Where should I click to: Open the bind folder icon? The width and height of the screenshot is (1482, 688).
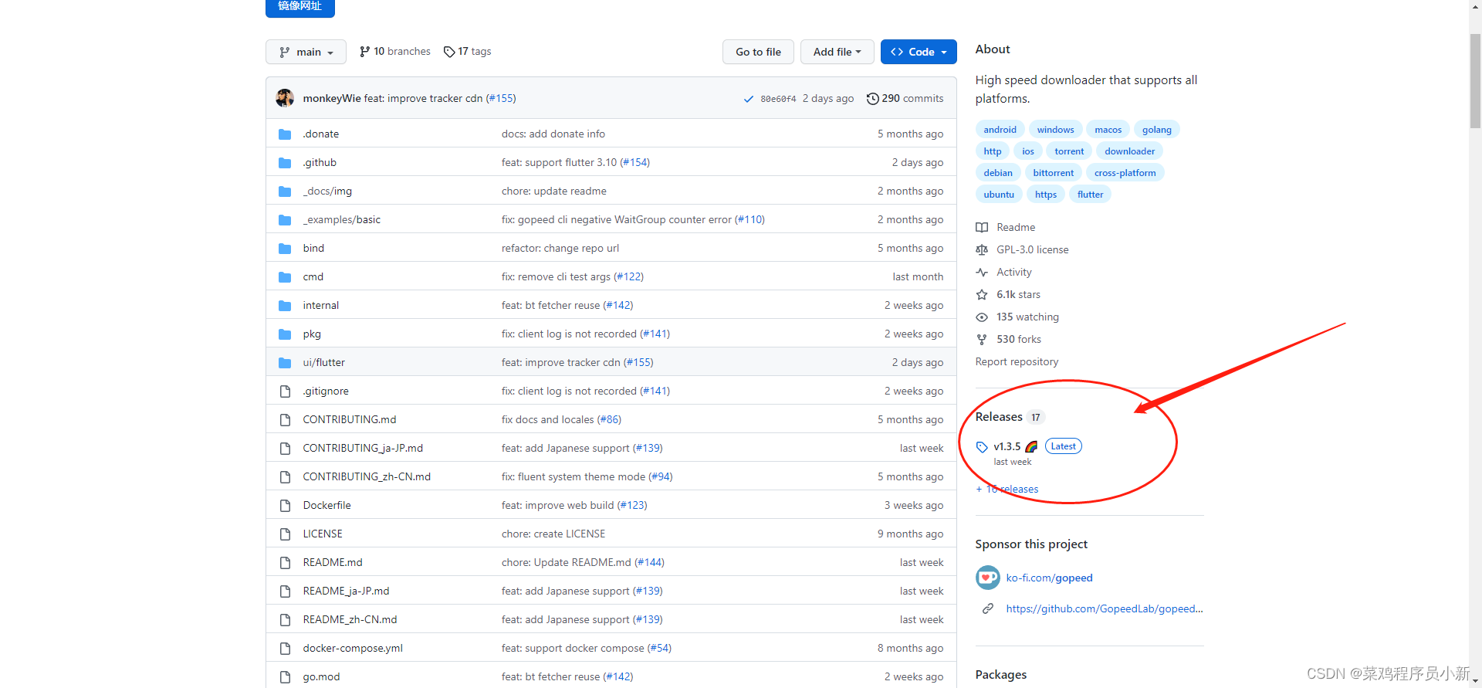[x=285, y=249]
